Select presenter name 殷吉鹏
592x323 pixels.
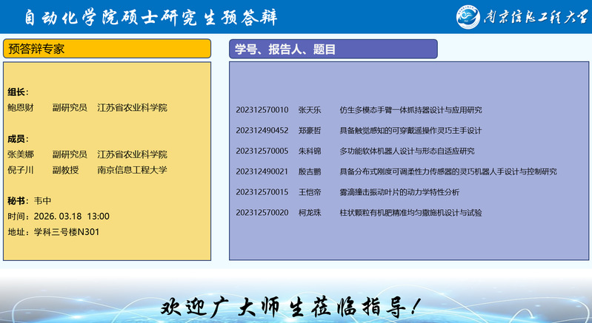point(310,171)
